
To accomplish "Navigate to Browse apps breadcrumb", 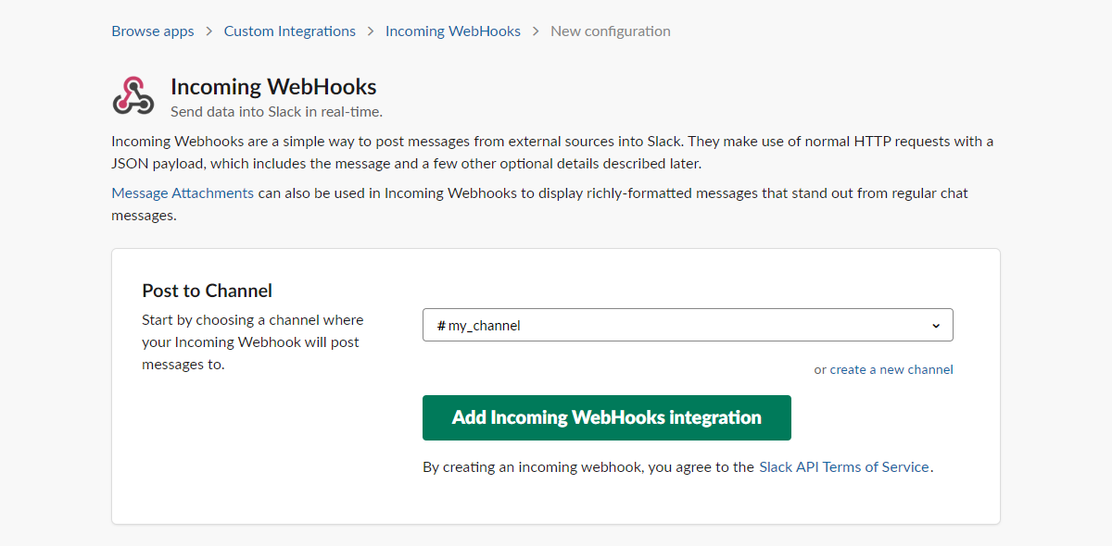I will (152, 31).
